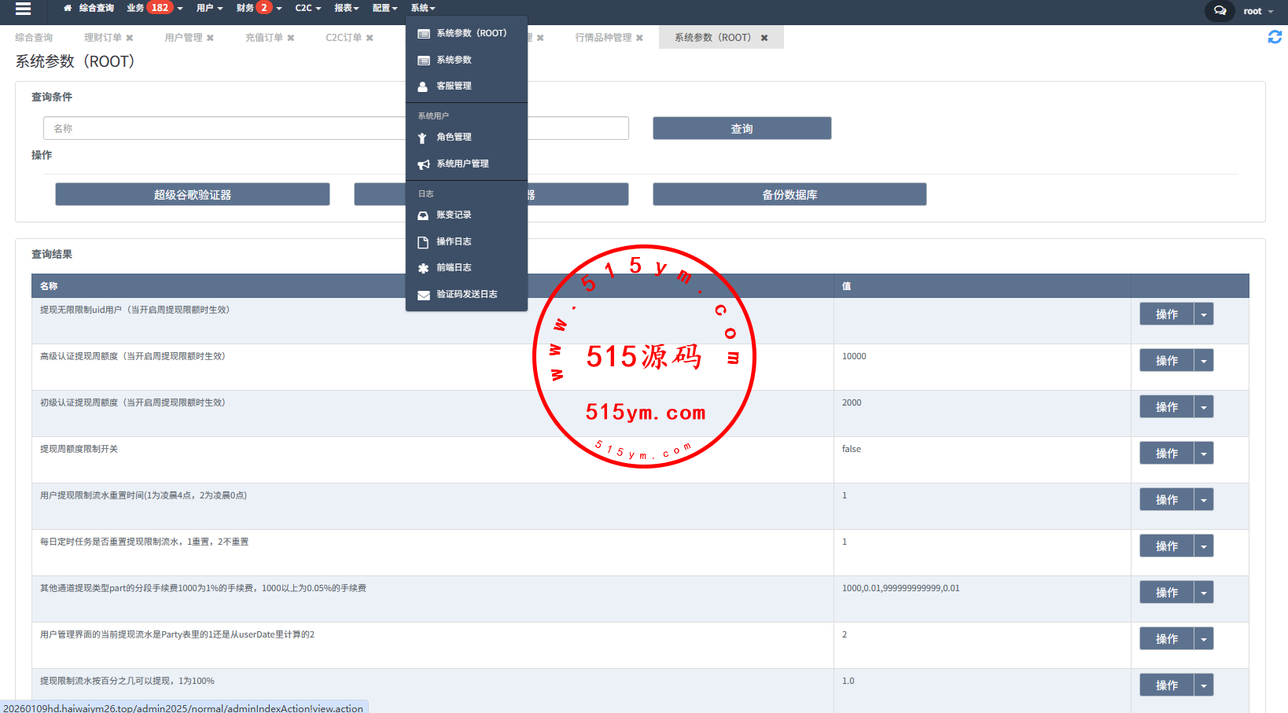Open 操作 dropdown arrow for 高级认证提现周额度
Viewport: 1288px width, 713px height.
click(1203, 361)
